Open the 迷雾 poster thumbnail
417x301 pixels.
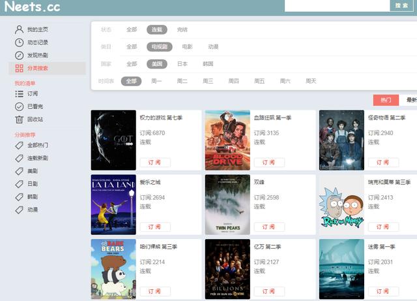pyautogui.click(x=341, y=269)
